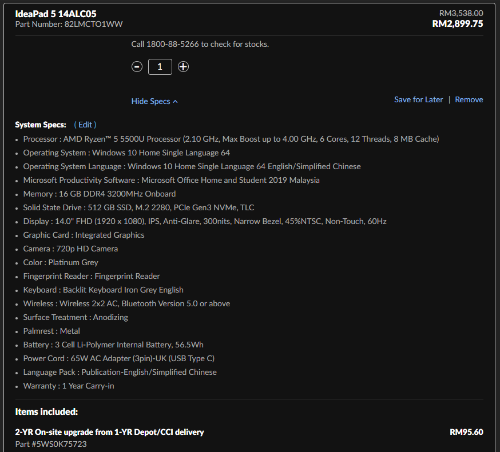
Task: Open the system specs Edit link
Action: pyautogui.click(x=85, y=125)
